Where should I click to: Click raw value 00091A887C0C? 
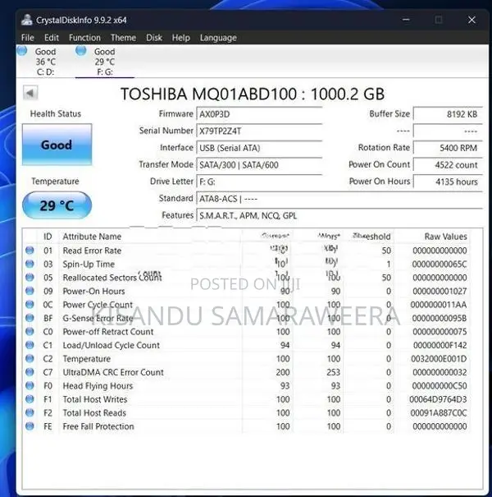point(438,413)
